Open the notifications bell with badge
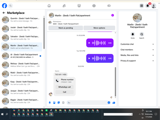The image size is (160, 120). (x=148, y=6)
